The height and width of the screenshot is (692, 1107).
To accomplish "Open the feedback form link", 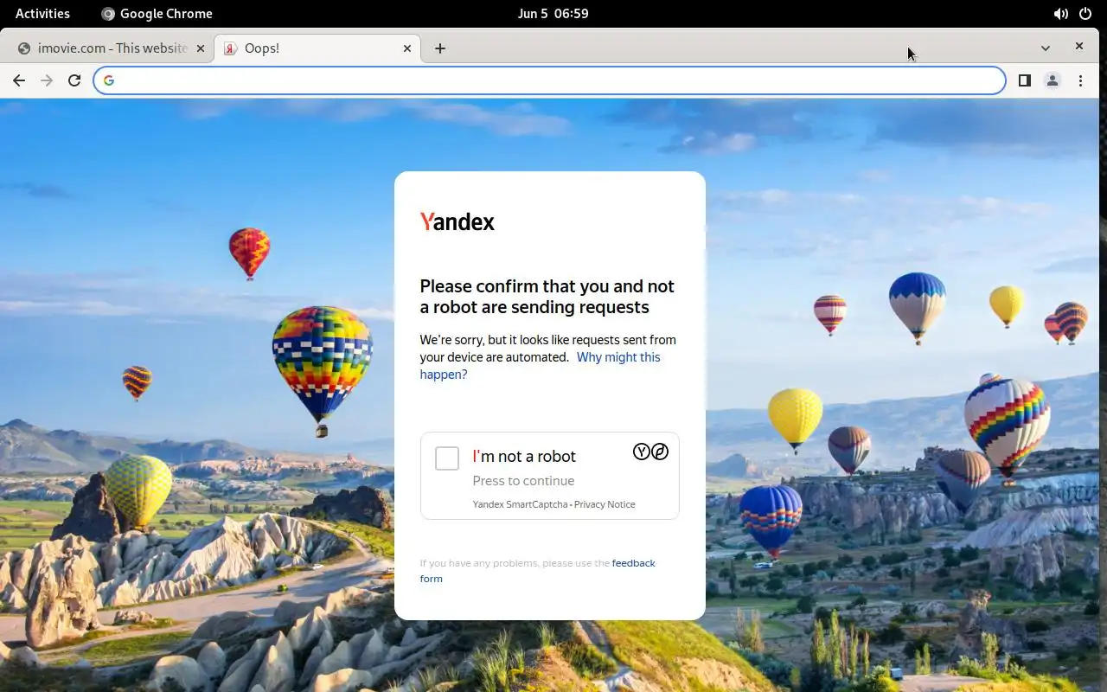I will (x=538, y=571).
